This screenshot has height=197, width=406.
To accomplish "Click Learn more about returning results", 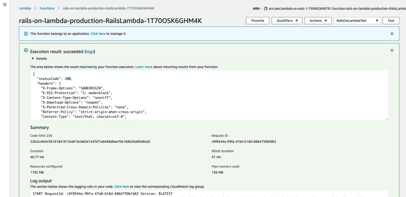I will [x=144, y=67].
